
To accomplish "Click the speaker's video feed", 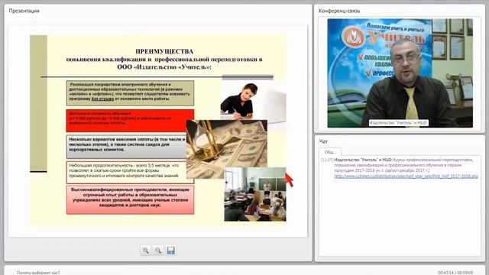I will [x=400, y=73].
